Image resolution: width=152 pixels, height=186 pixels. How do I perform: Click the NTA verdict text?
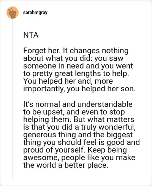pyautogui.click(x=31, y=35)
